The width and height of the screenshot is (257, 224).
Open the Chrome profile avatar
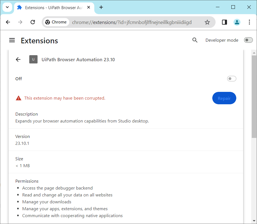point(237,22)
